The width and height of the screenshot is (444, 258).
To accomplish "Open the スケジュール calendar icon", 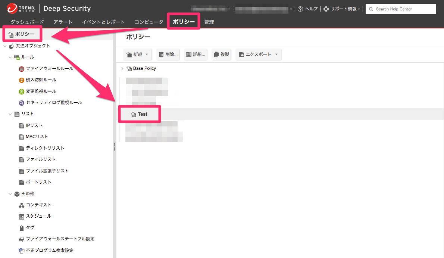I will pyautogui.click(x=22, y=216).
